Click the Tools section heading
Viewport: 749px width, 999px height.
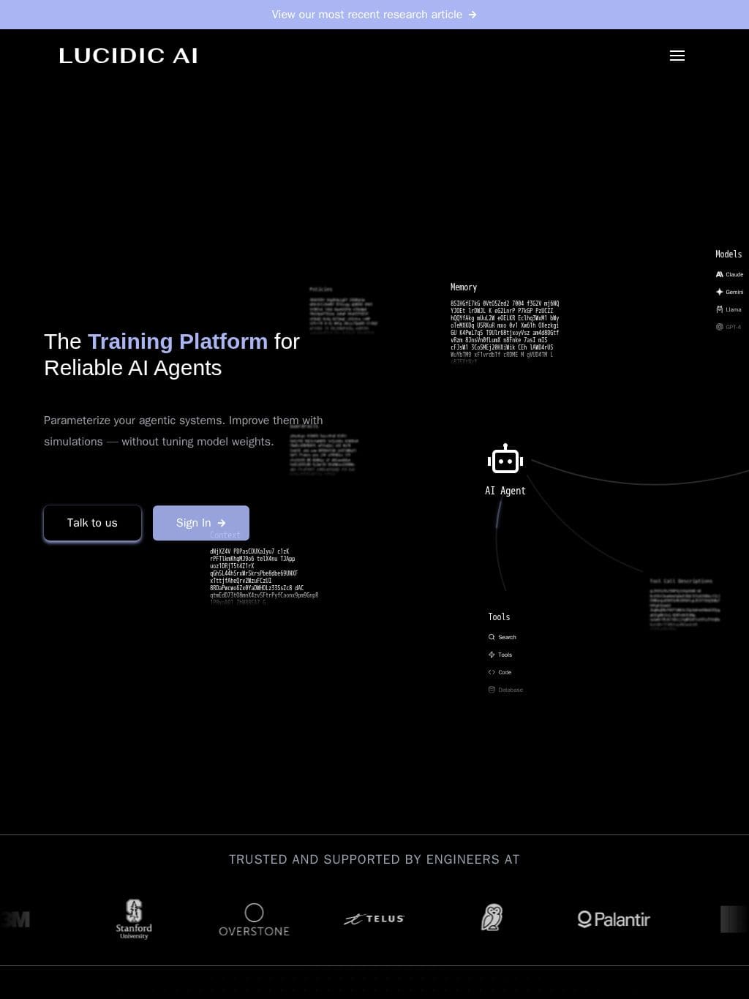click(499, 617)
